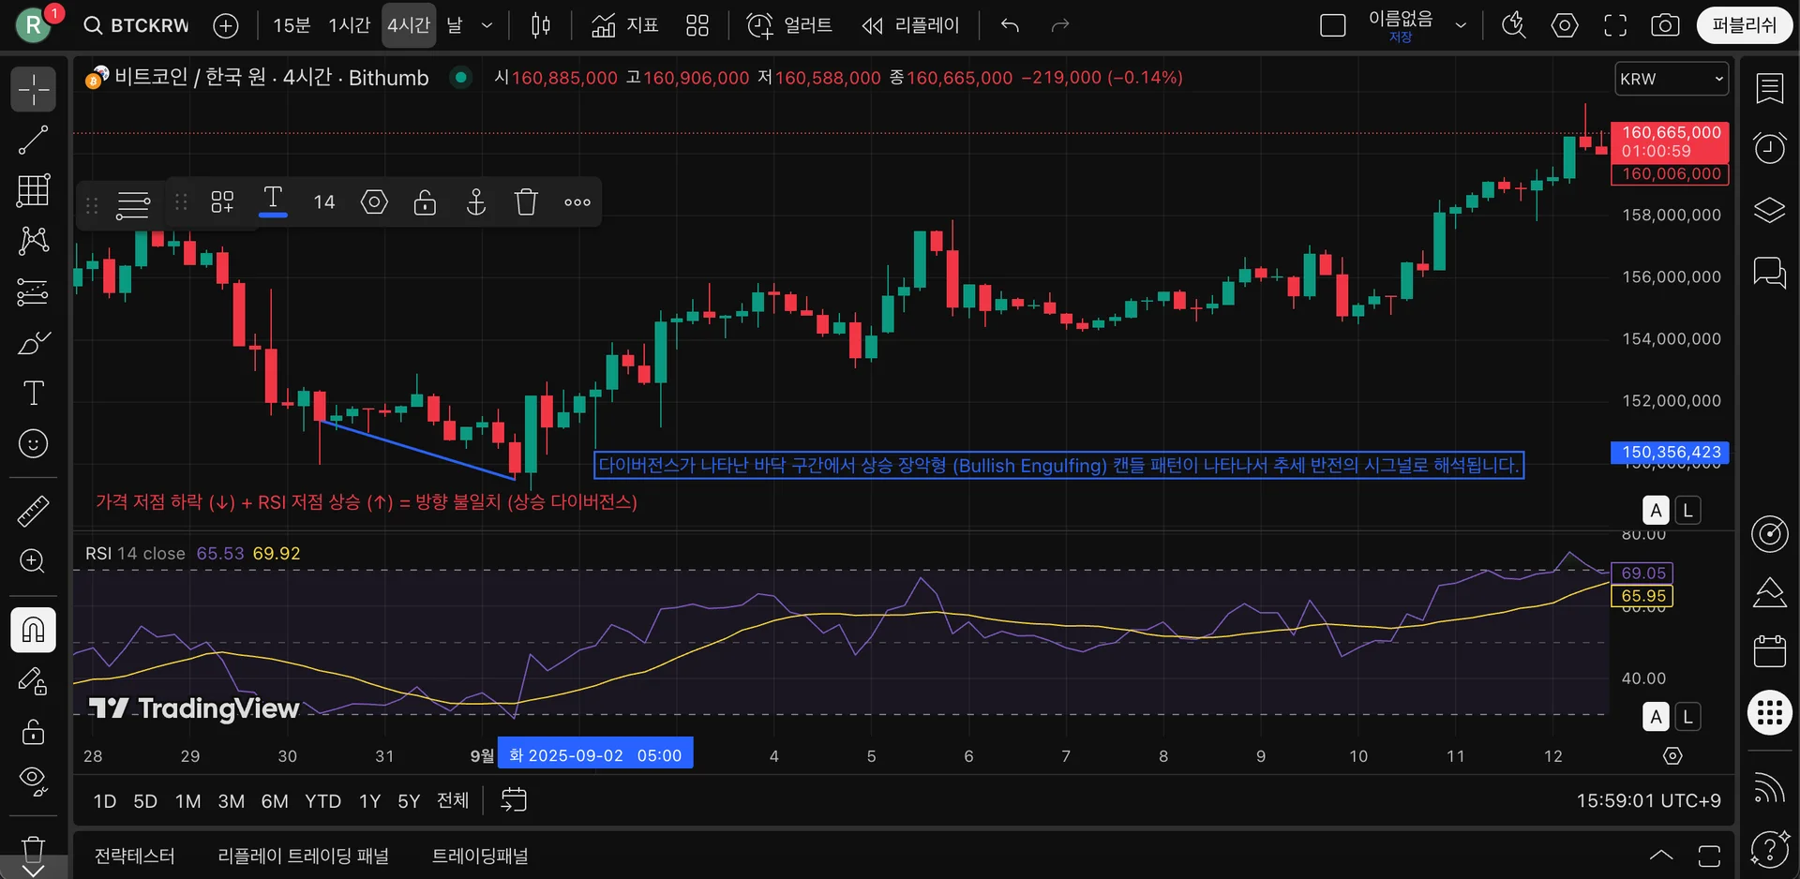The image size is (1800, 879).
Task: Change text color via T icon in floating toolbar
Action: 273,201
